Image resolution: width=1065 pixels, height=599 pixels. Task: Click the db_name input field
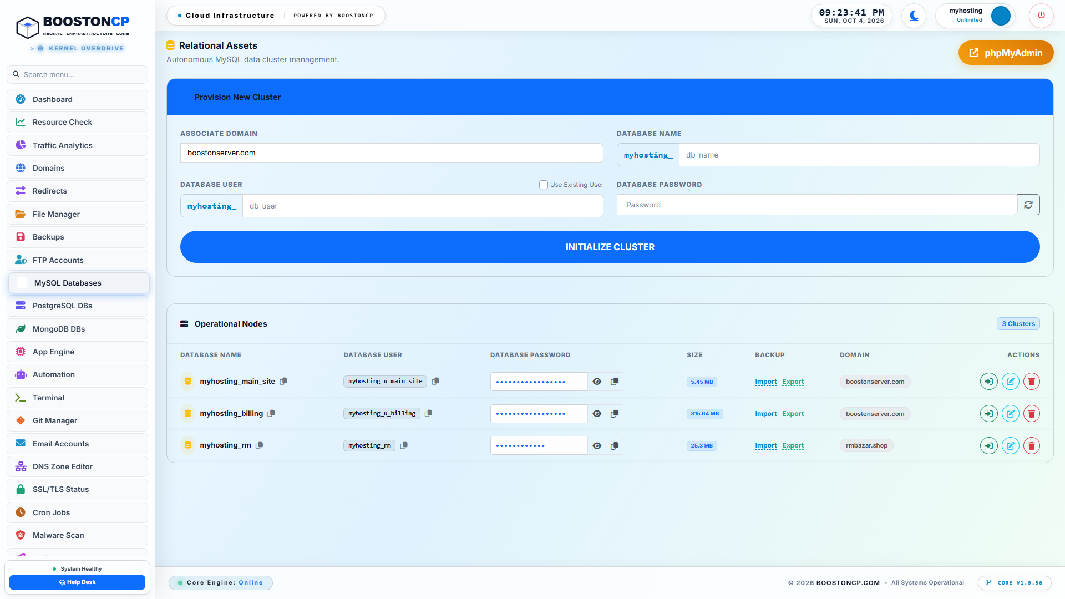coord(859,155)
